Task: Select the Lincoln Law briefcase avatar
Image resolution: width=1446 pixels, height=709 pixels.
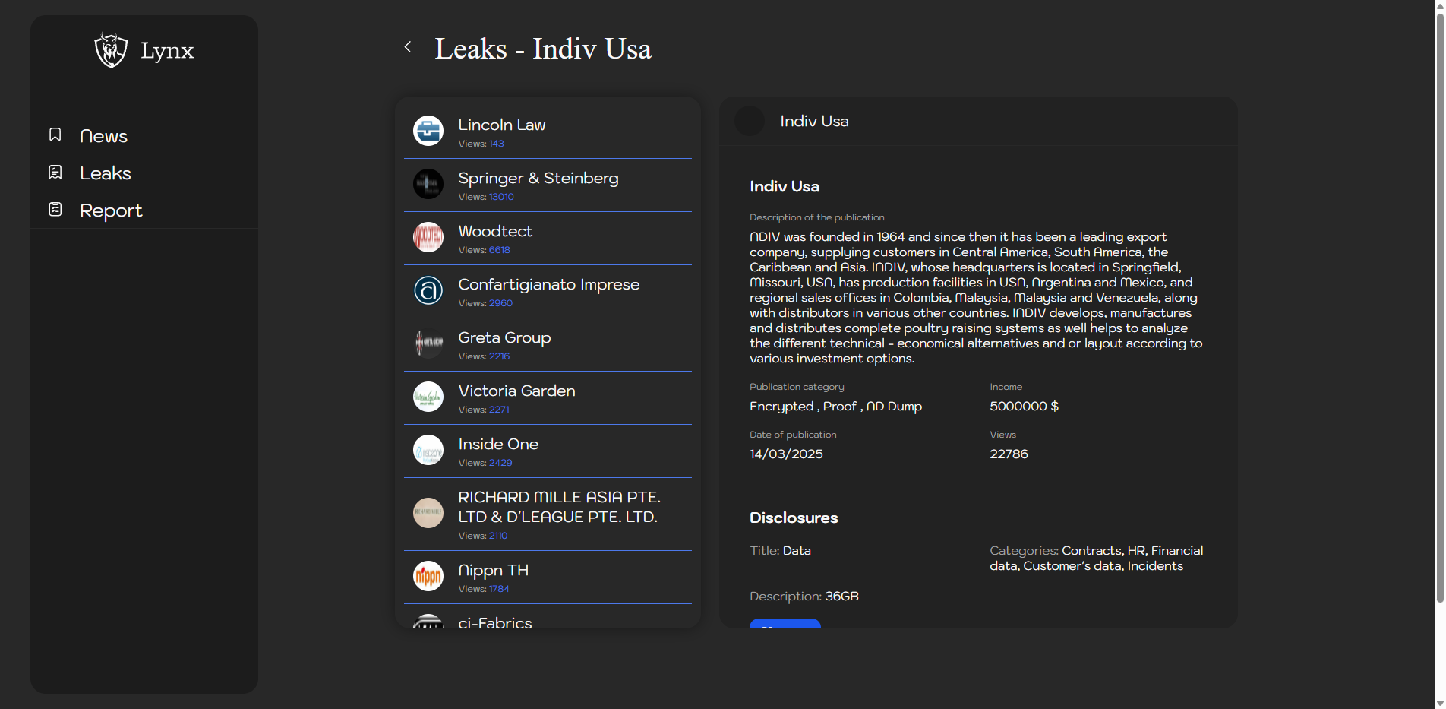Action: 428,131
